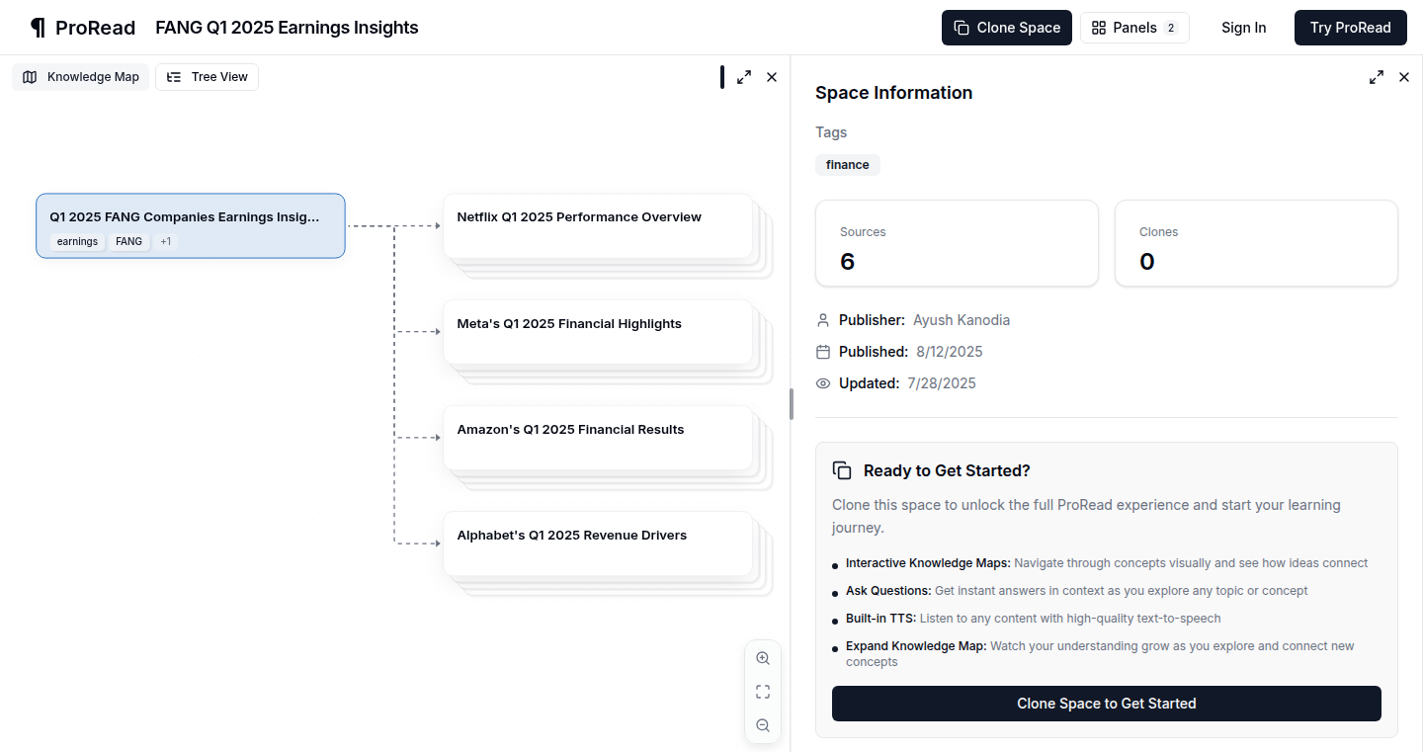Zoom out on the knowledge map

click(x=763, y=725)
